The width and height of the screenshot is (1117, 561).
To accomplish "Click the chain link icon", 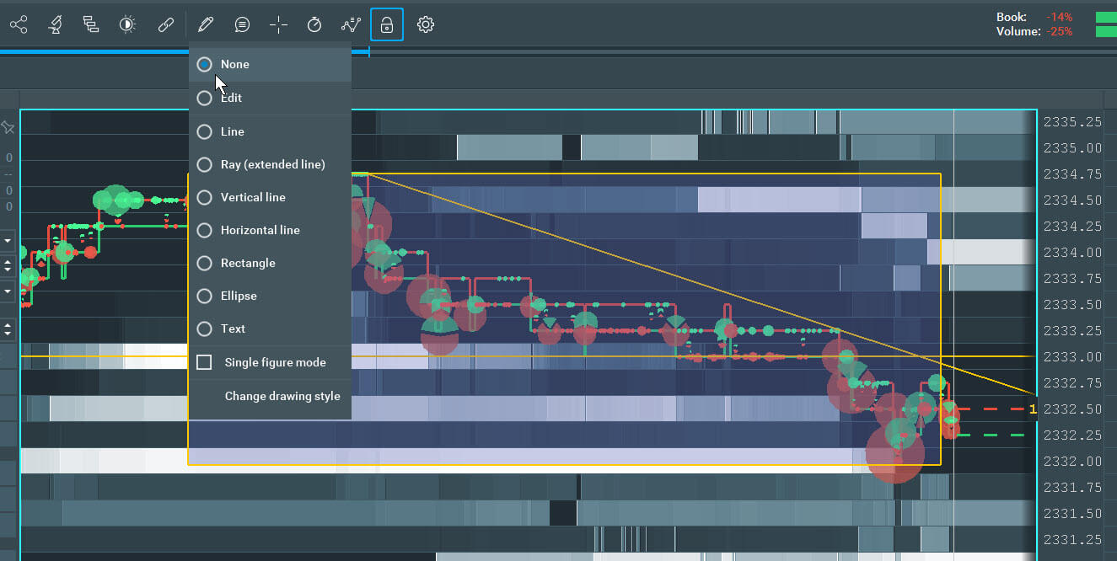I will (x=165, y=24).
